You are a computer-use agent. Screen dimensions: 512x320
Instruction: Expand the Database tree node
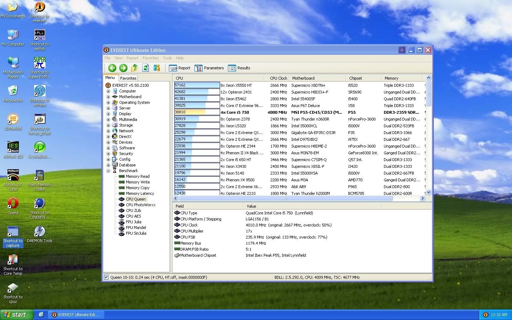(x=108, y=165)
